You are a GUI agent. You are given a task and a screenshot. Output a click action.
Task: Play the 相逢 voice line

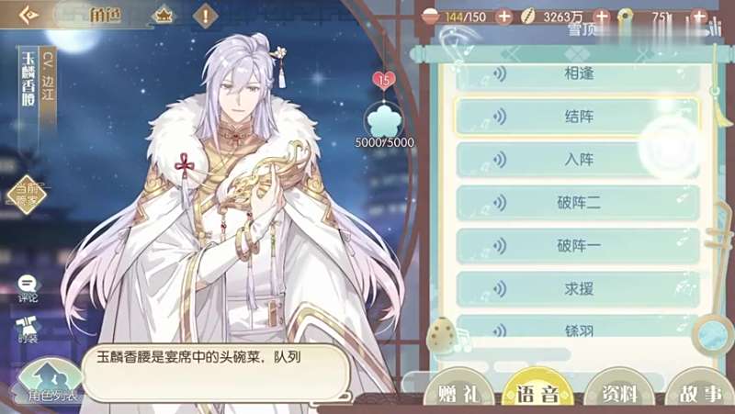[578, 75]
